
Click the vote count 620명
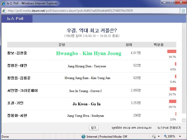137,78
